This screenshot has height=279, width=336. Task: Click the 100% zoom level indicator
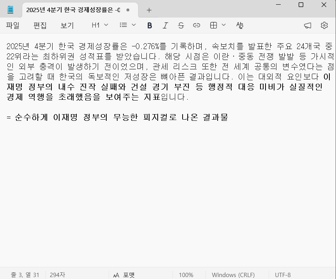[x=186, y=275]
